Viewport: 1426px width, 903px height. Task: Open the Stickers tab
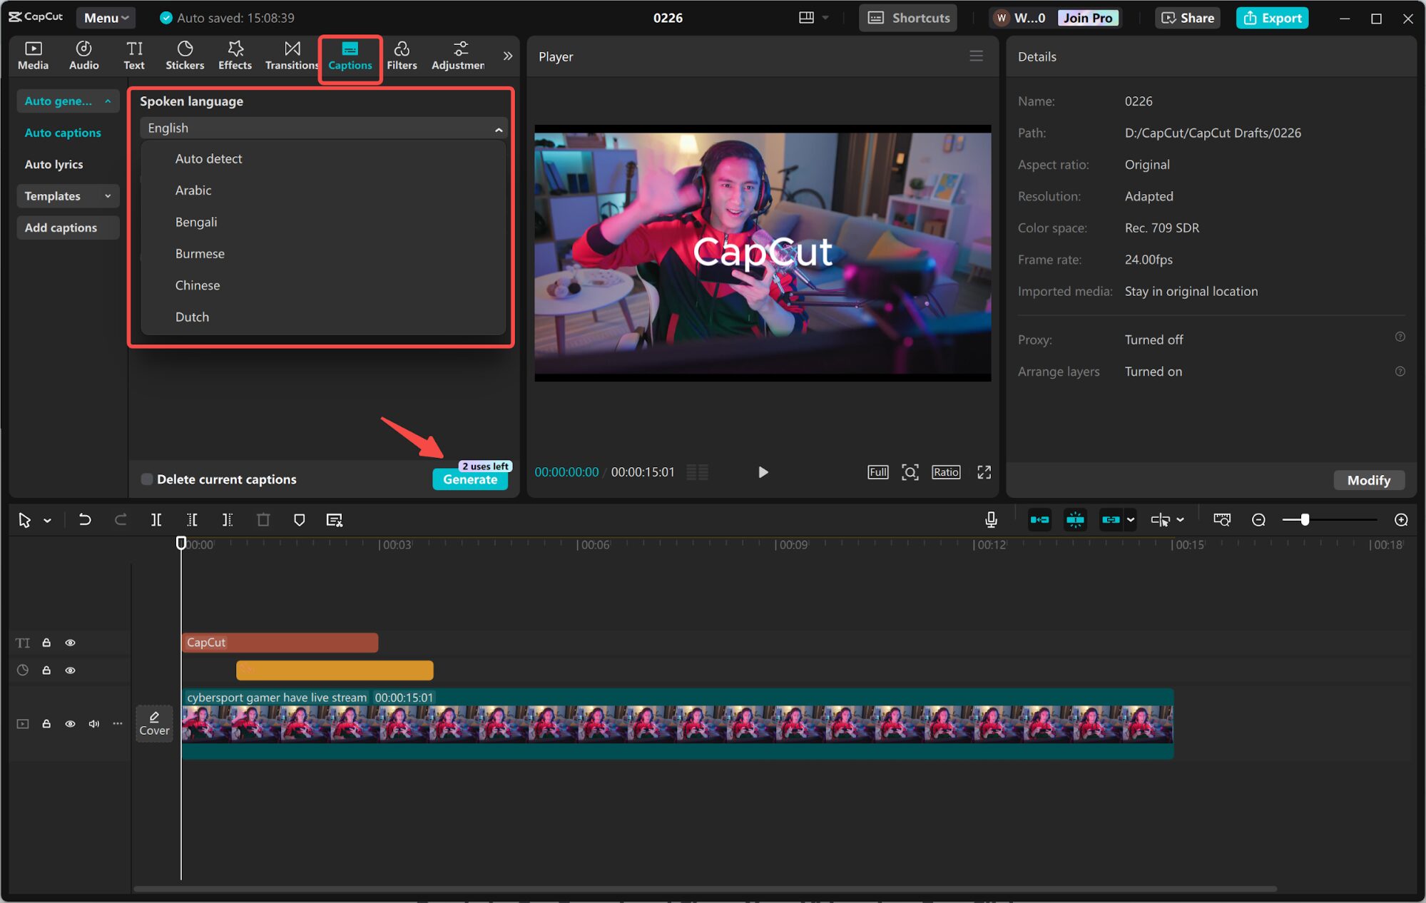coord(185,55)
